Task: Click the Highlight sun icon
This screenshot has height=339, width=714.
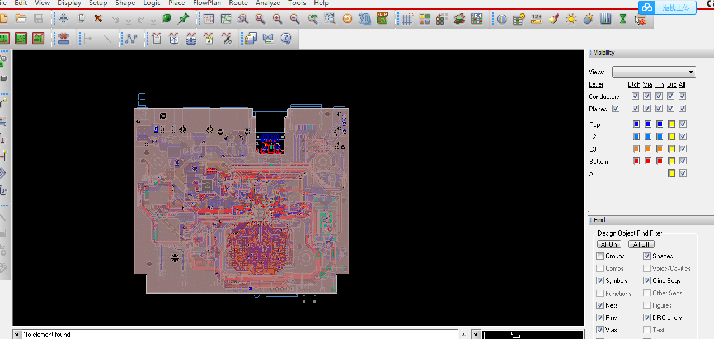Action: 571,18
